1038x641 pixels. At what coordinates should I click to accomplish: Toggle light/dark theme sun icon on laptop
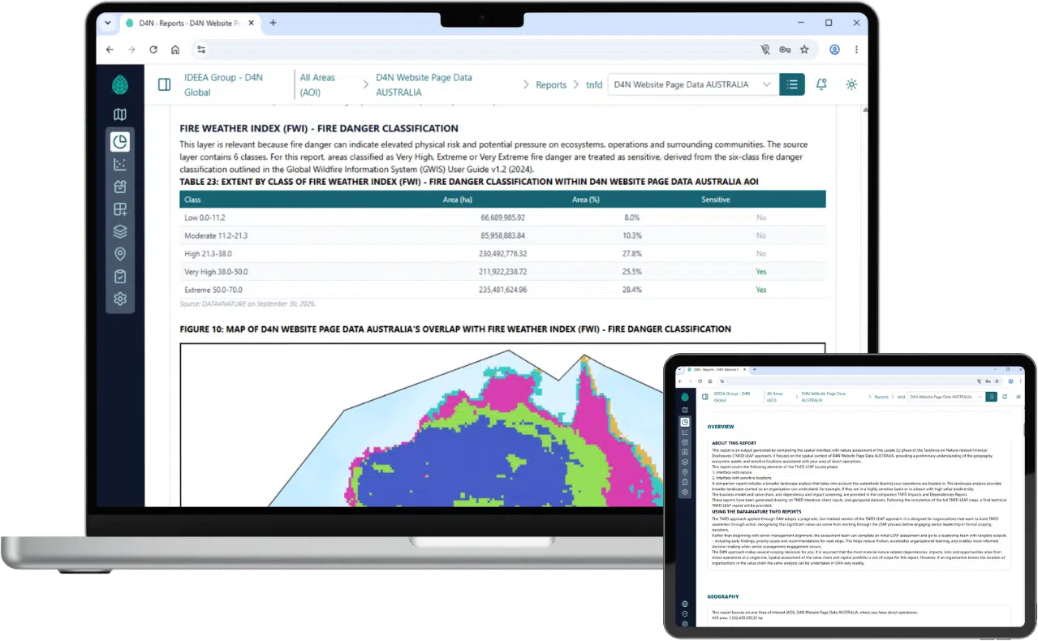click(851, 84)
